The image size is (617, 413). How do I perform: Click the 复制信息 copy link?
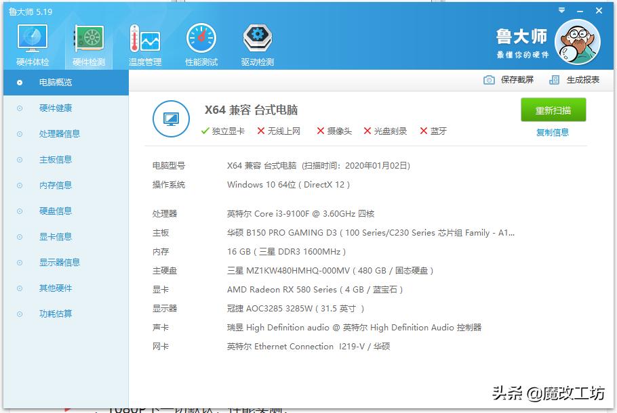click(552, 131)
